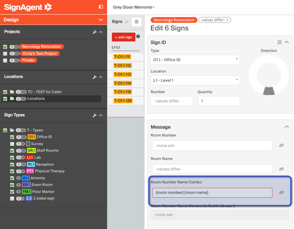Click the SR.1 Staff Rooms type badge

(31, 151)
